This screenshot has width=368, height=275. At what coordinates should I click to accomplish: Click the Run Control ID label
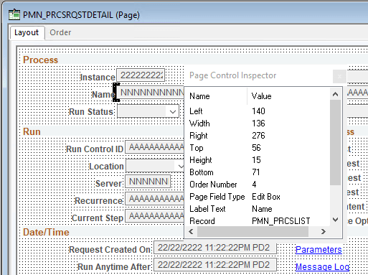[x=95, y=149]
